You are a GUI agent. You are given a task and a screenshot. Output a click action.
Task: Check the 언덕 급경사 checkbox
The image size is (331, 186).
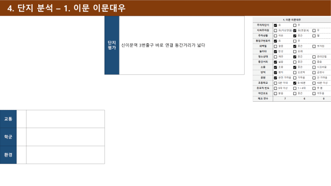click(314, 72)
